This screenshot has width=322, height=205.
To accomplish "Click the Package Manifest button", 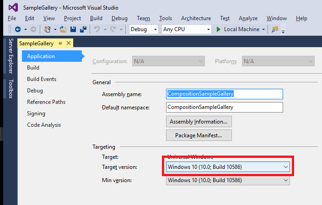I will pos(199,135).
